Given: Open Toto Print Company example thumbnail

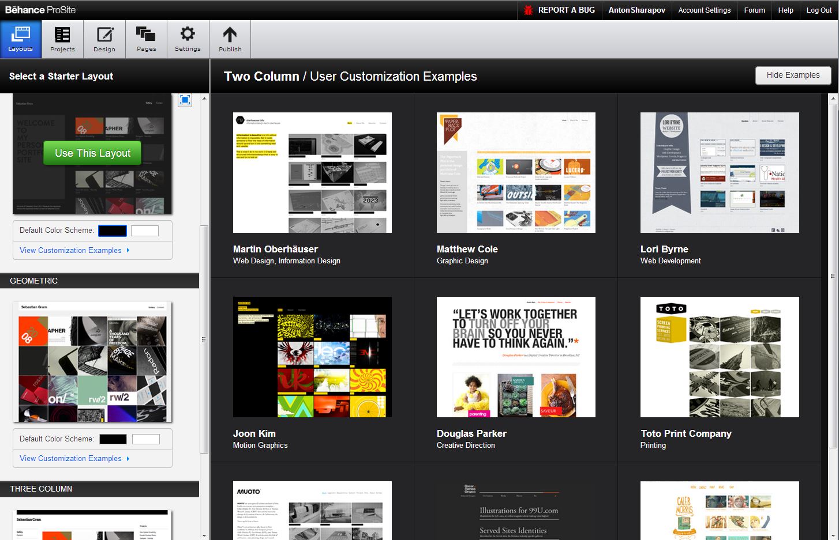Looking at the screenshot, I should [x=720, y=357].
